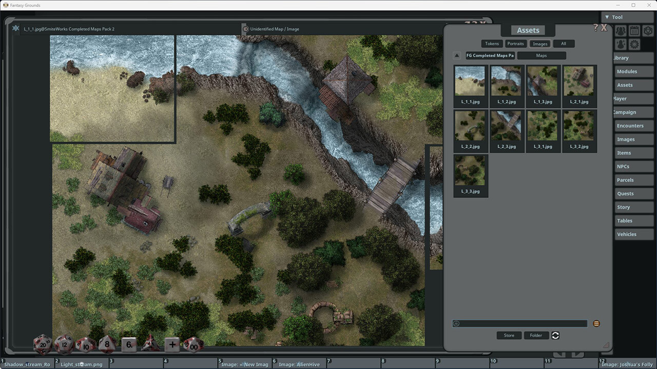Roll the red d20 in the dice tray
Image resolution: width=657 pixels, height=369 pixels.
click(x=42, y=344)
